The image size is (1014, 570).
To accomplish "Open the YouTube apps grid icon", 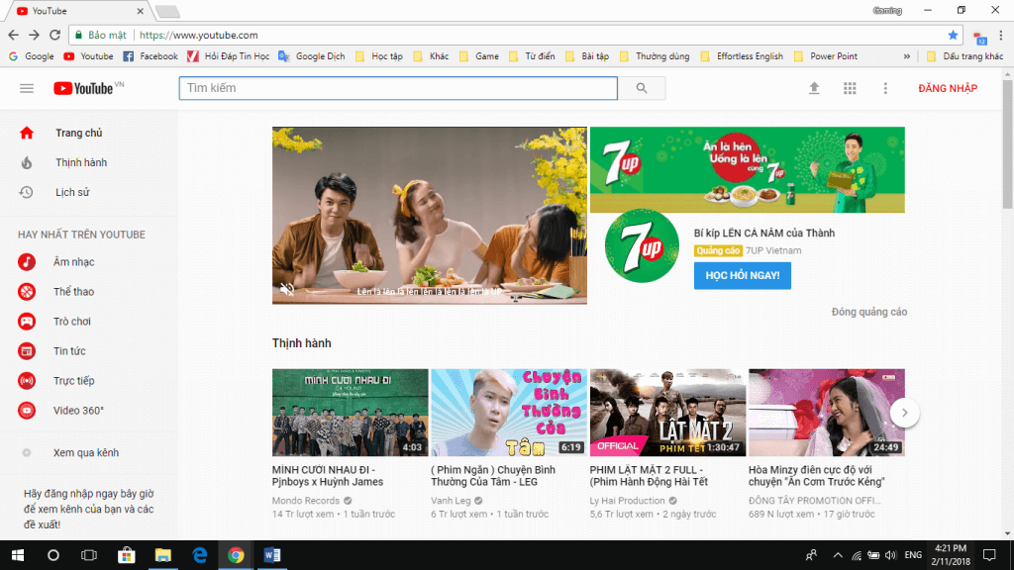I will [850, 88].
